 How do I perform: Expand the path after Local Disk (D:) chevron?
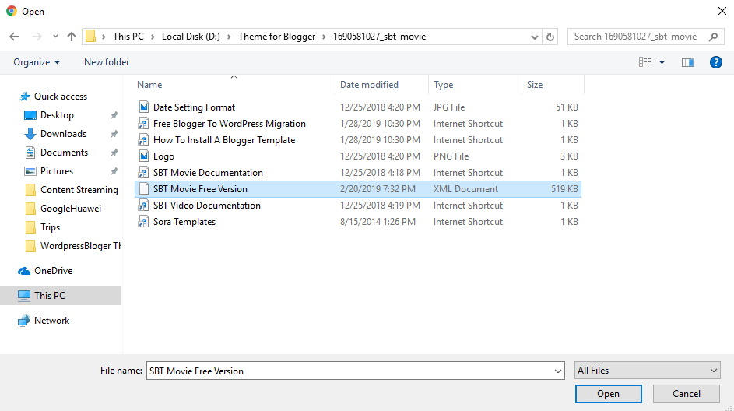[229, 37]
